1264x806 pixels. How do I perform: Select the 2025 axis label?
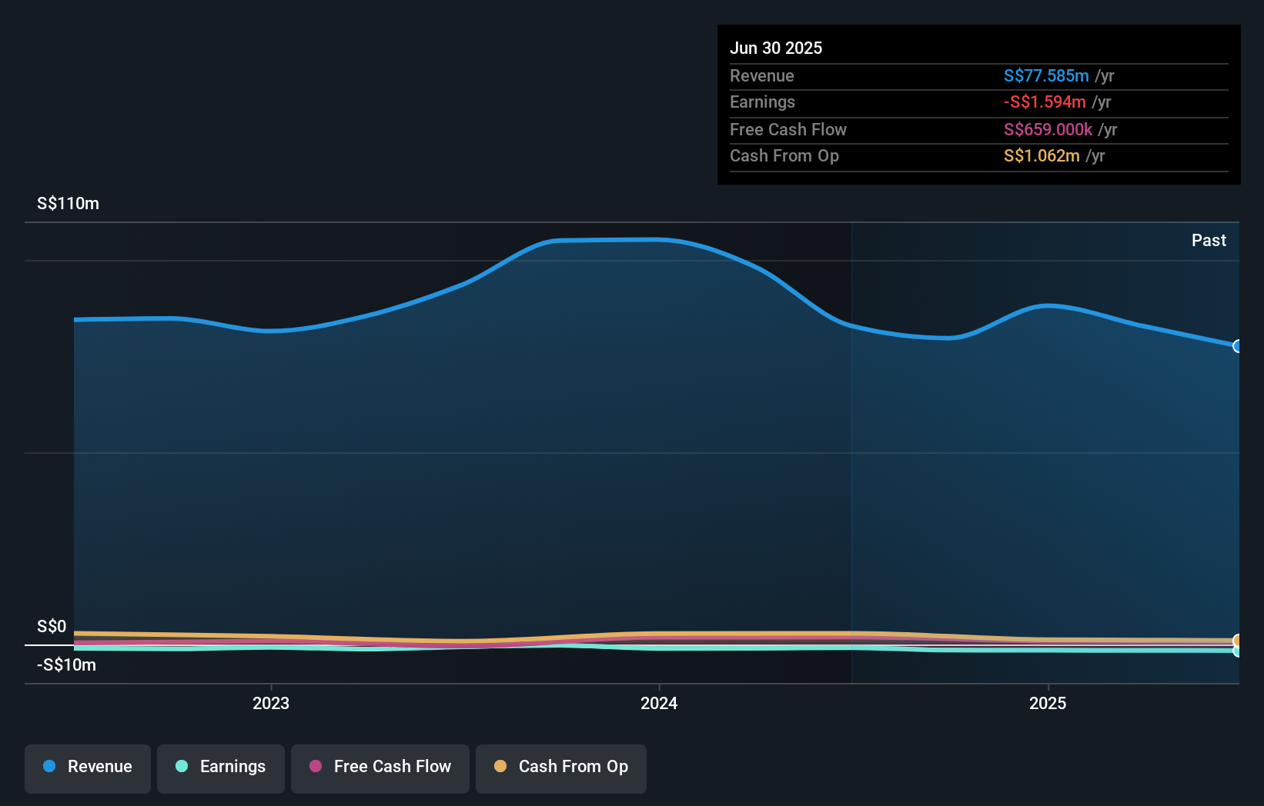point(1047,703)
